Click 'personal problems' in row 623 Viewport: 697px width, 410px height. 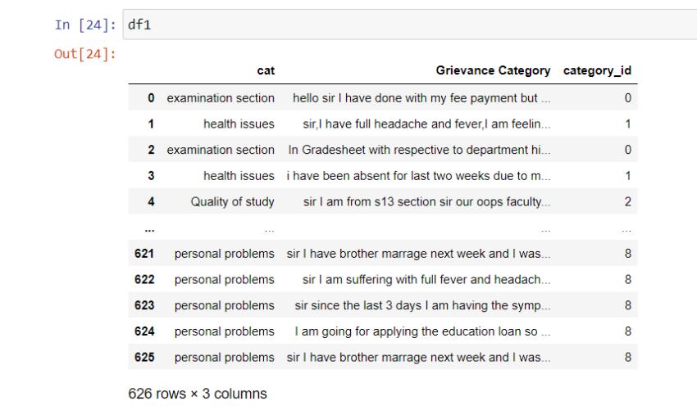point(225,305)
